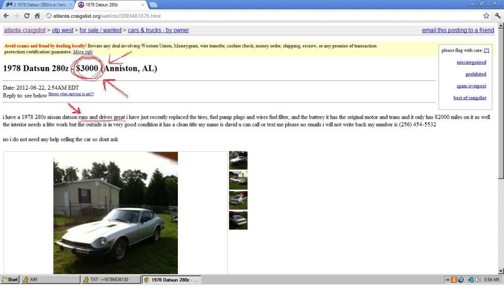Click the Windows Start button
504x300 pixels.
point(10,280)
